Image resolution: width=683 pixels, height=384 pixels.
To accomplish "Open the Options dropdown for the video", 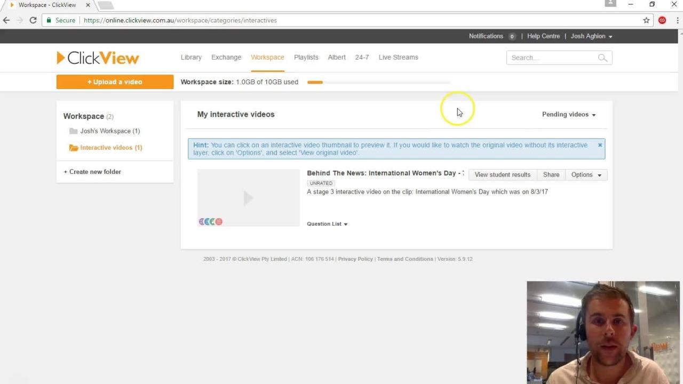I will click(586, 174).
